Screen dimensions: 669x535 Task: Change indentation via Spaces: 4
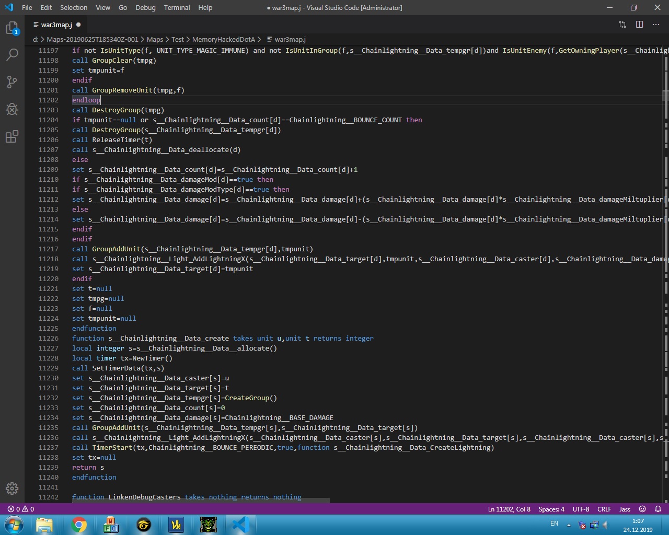point(551,509)
